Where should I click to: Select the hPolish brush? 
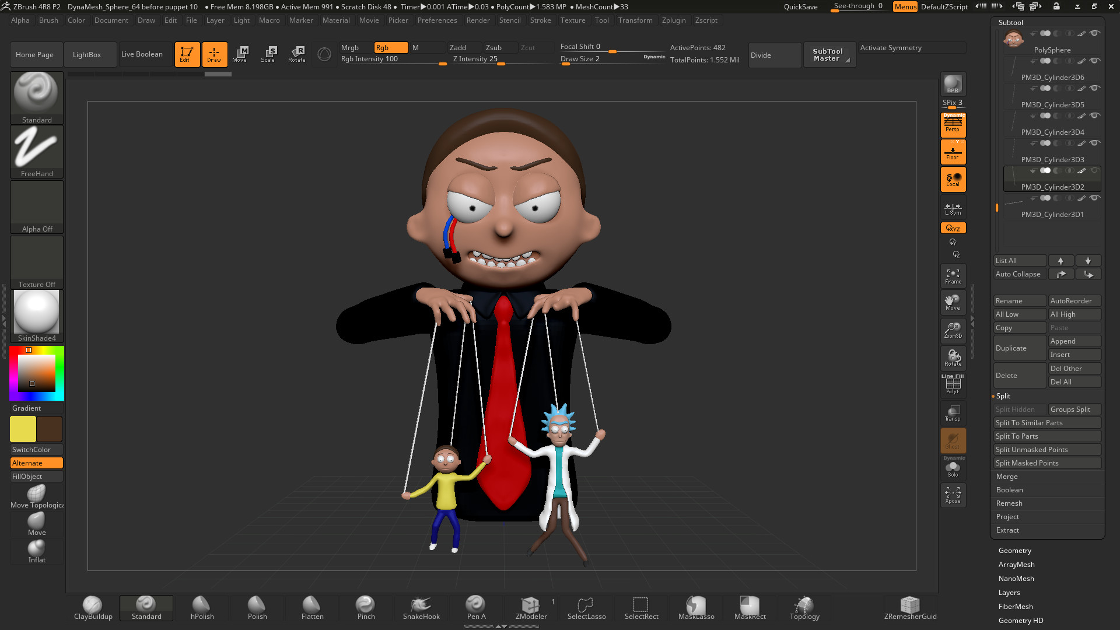point(202,608)
